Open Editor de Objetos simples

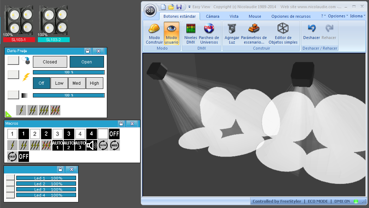pos(283,34)
